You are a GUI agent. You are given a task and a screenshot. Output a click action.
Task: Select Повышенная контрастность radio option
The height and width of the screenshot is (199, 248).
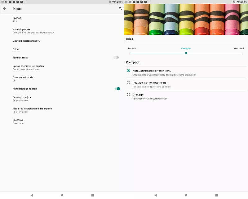point(128,83)
